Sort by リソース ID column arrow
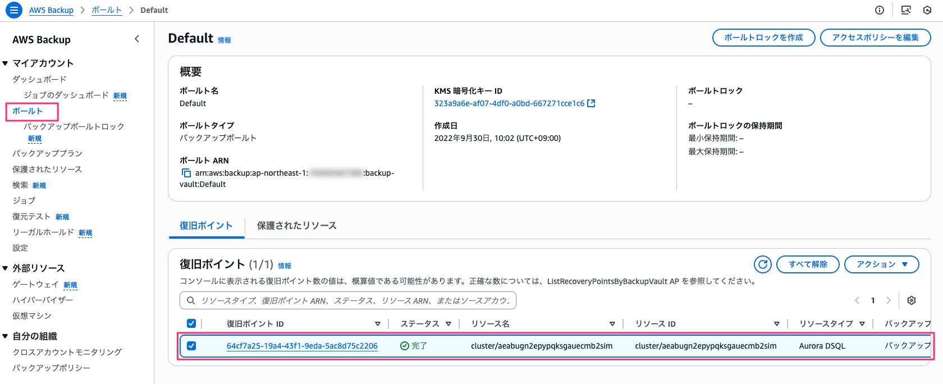 tap(777, 324)
